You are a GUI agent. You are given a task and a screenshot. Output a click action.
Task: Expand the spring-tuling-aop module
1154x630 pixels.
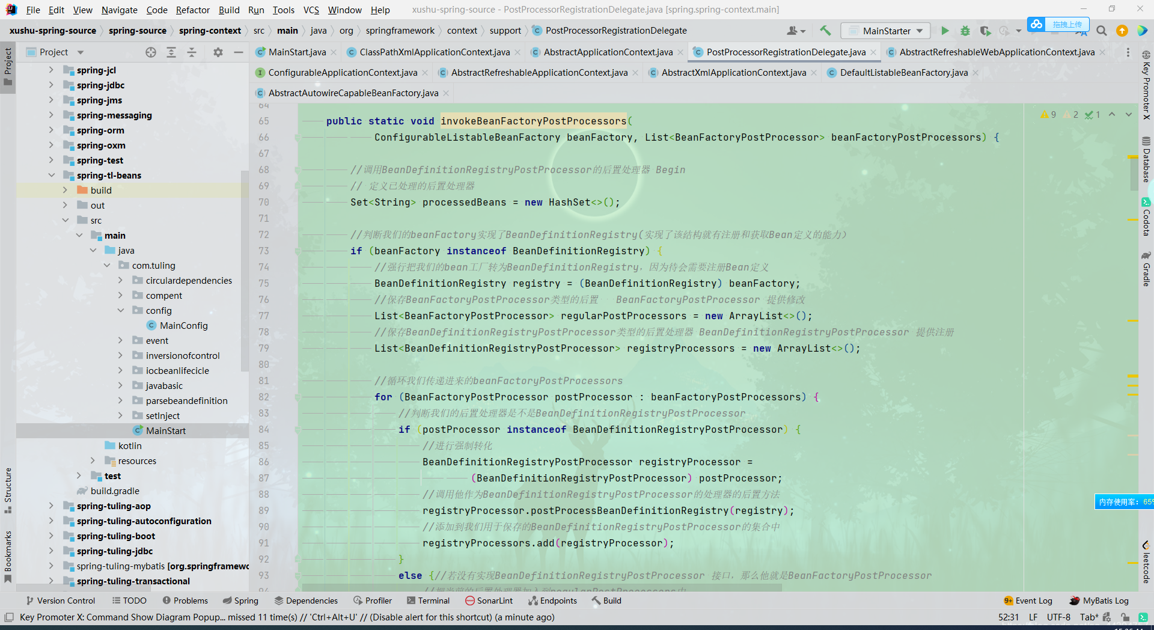[x=51, y=506]
